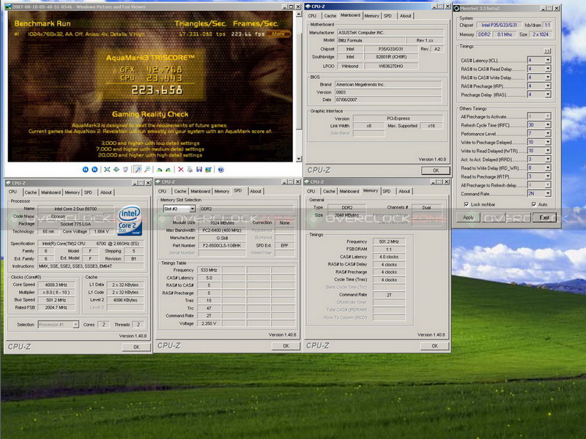The width and height of the screenshot is (586, 439).
Task: Click the Rated FSB value 2004.7 MHz
Action: 56,307
